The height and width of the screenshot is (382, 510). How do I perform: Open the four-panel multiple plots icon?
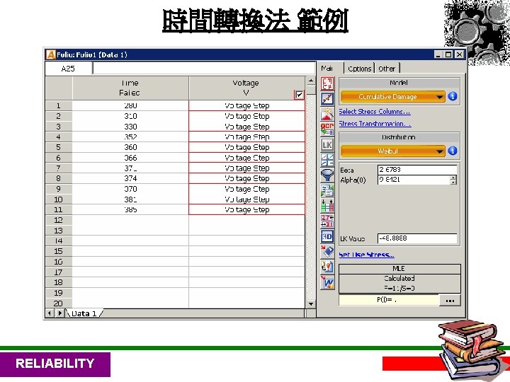327,160
